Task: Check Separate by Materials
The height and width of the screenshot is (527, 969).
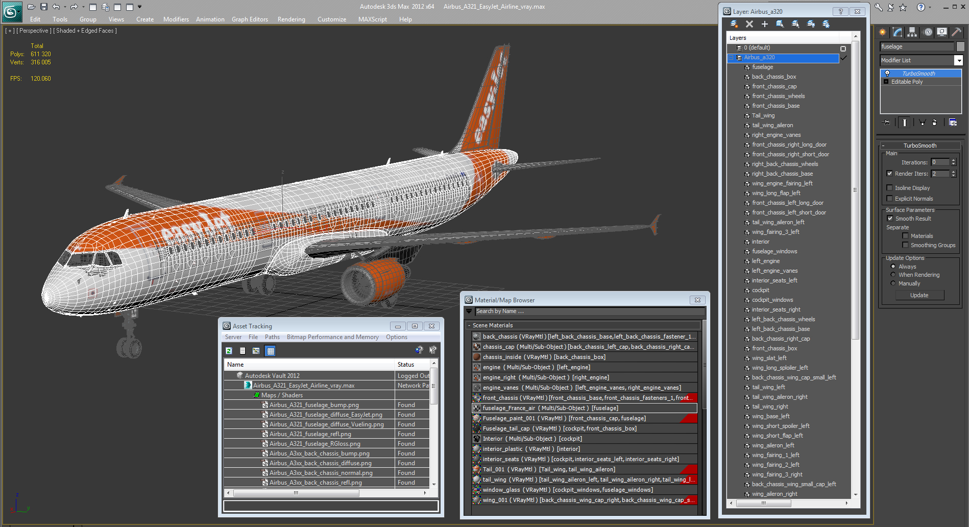Action: [905, 236]
